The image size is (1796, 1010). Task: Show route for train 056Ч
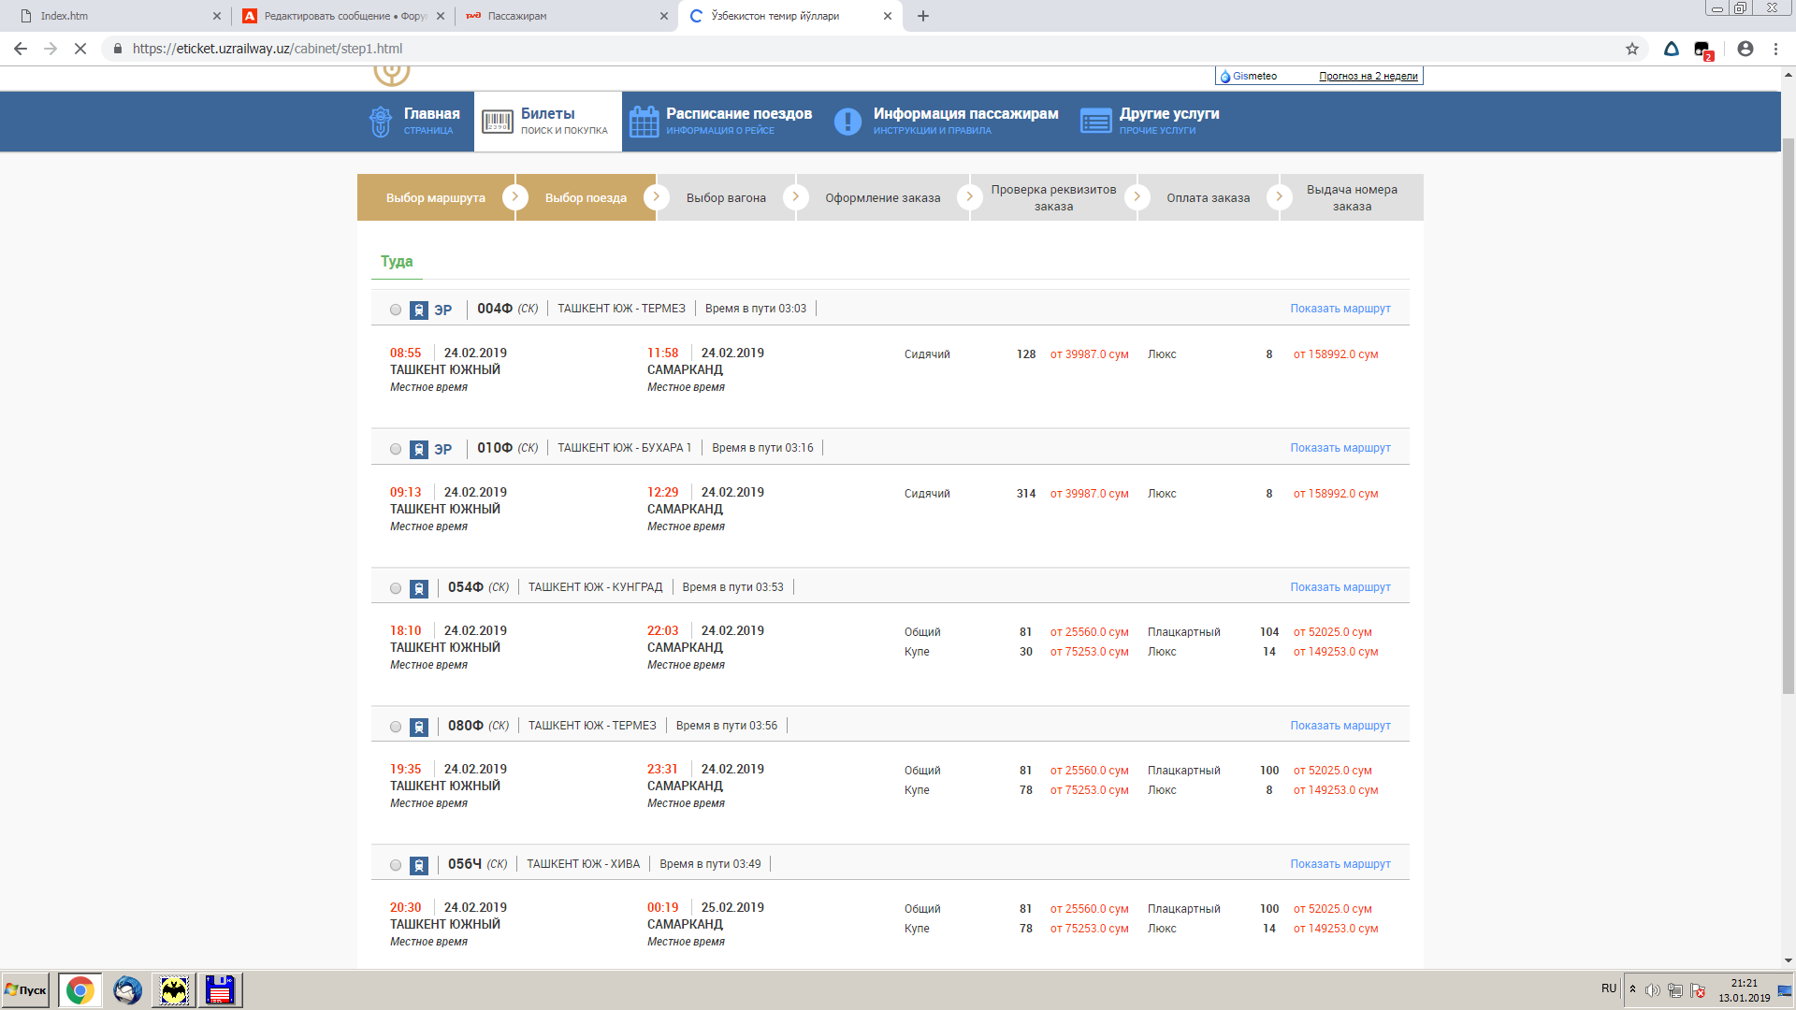[x=1340, y=864]
